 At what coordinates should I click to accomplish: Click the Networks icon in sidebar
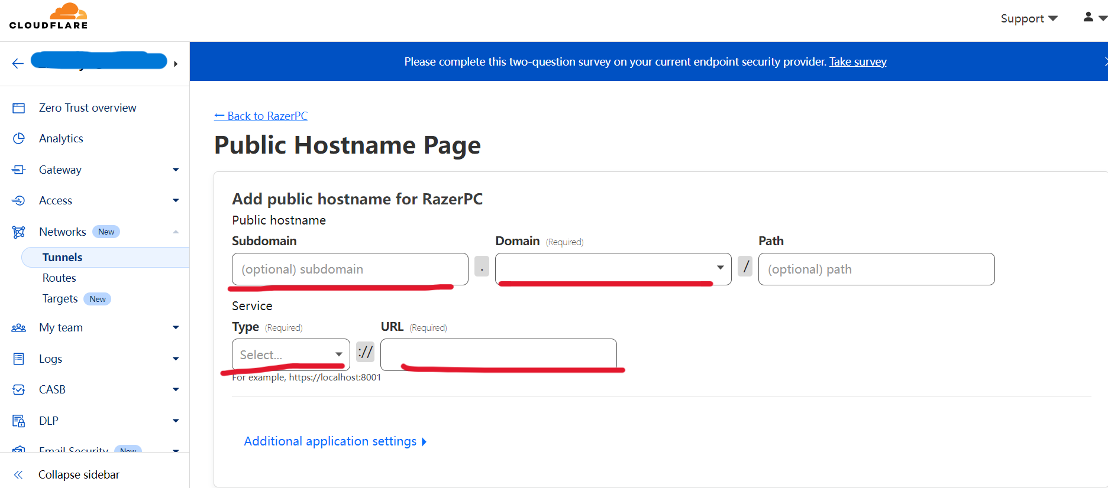pyautogui.click(x=19, y=232)
